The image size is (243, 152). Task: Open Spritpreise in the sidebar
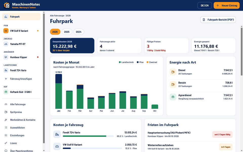21,112
